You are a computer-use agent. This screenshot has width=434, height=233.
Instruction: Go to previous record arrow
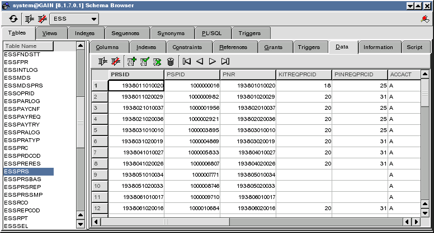pyautogui.click(x=200, y=61)
